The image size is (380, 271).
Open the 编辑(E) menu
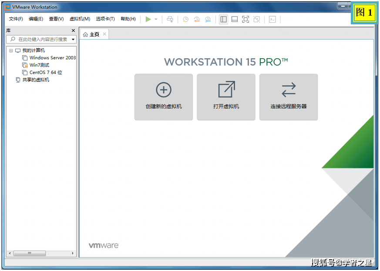pyautogui.click(x=36, y=19)
